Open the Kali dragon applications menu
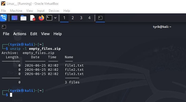The image size is (186, 102). pyautogui.click(x=3, y=18)
